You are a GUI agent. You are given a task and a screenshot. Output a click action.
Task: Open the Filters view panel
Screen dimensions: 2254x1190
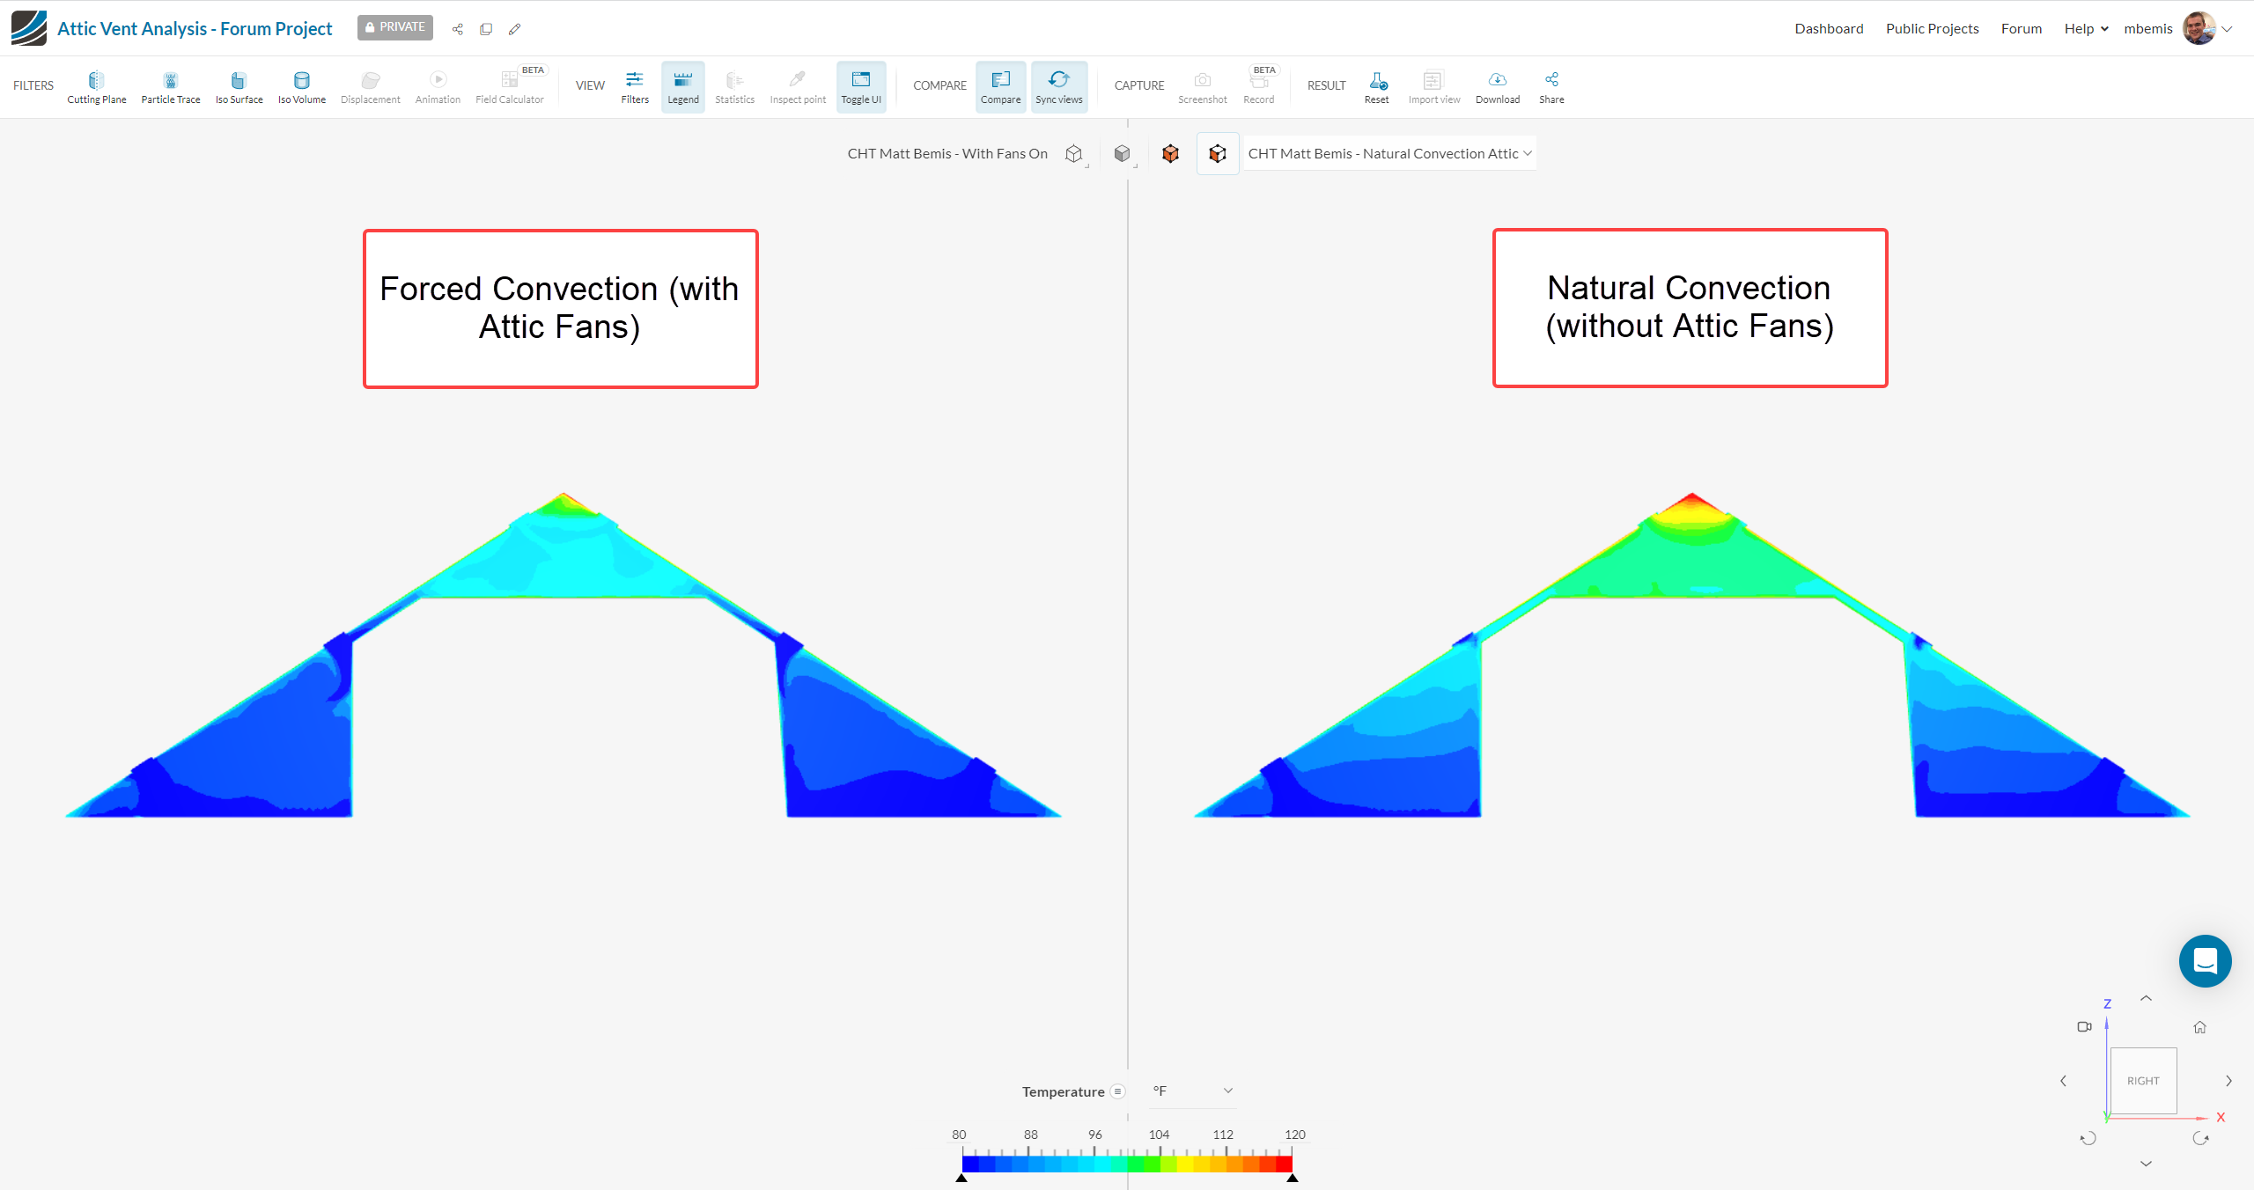[634, 86]
